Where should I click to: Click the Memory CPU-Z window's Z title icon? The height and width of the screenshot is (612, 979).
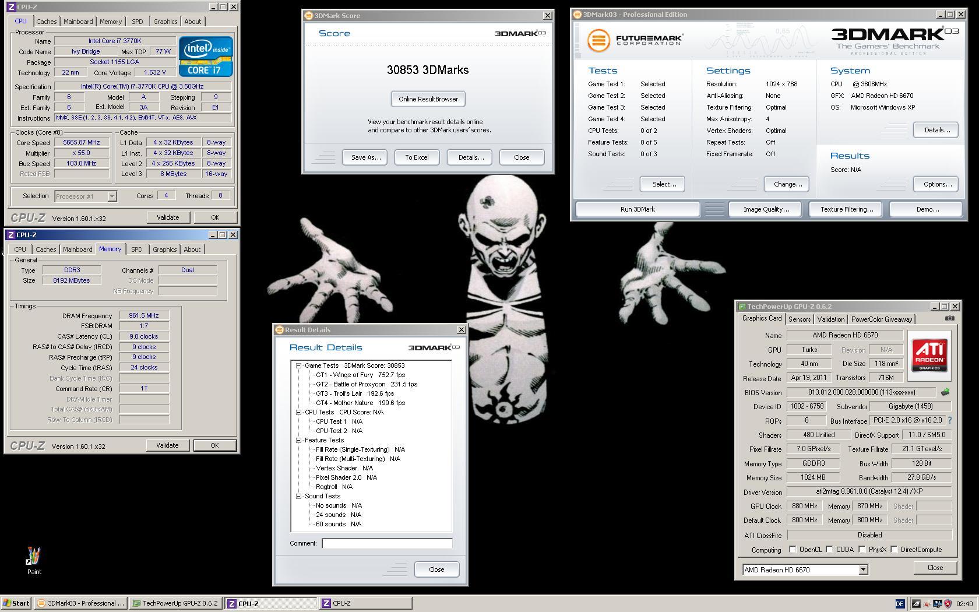(x=11, y=235)
